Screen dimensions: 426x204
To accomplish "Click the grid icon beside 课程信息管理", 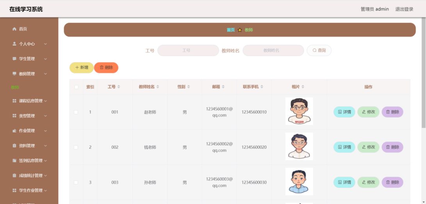I will 14,101.
